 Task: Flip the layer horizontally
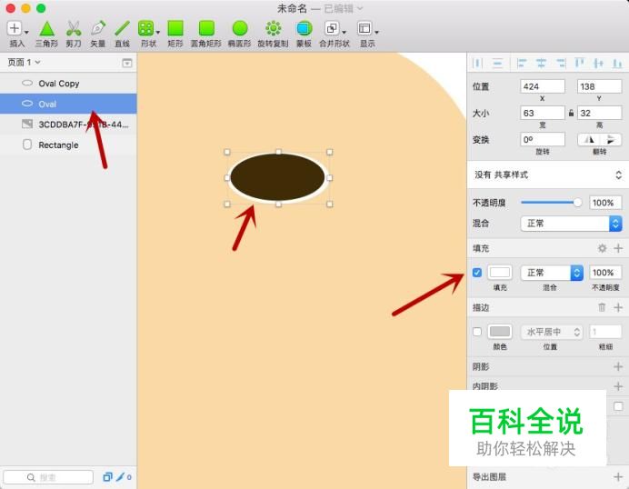click(589, 140)
